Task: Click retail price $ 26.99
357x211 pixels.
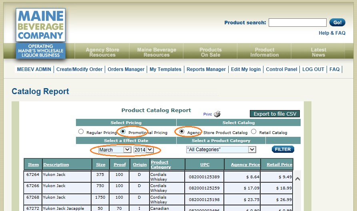Action: [x=284, y=200]
